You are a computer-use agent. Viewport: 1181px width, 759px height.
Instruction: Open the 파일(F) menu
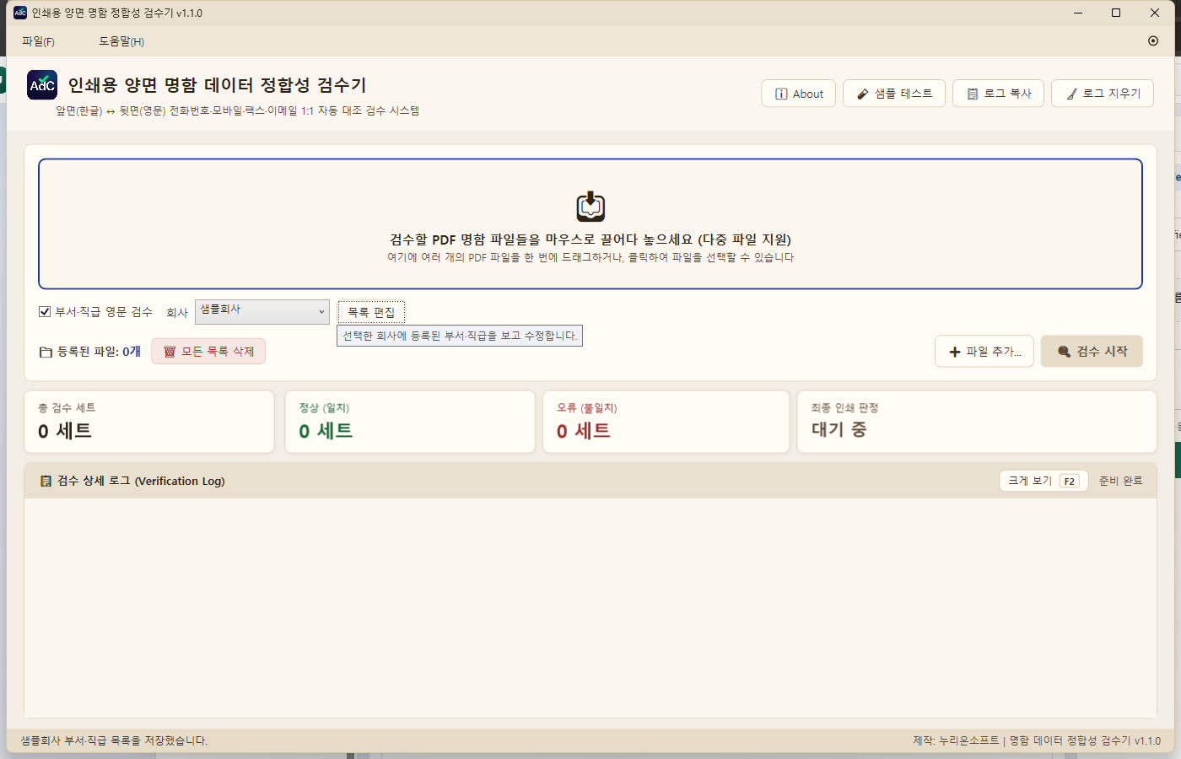point(38,41)
